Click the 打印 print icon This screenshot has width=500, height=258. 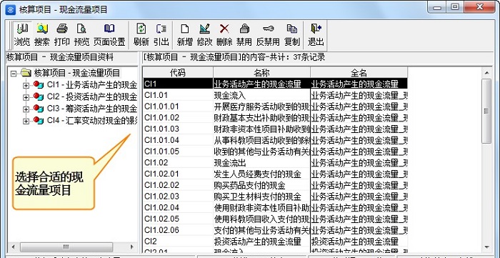coord(62,34)
